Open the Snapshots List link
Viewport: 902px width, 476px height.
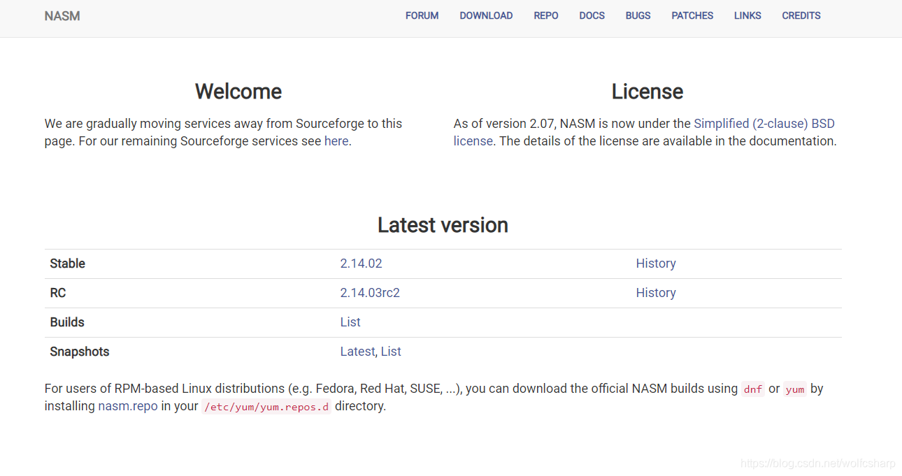pyautogui.click(x=391, y=352)
